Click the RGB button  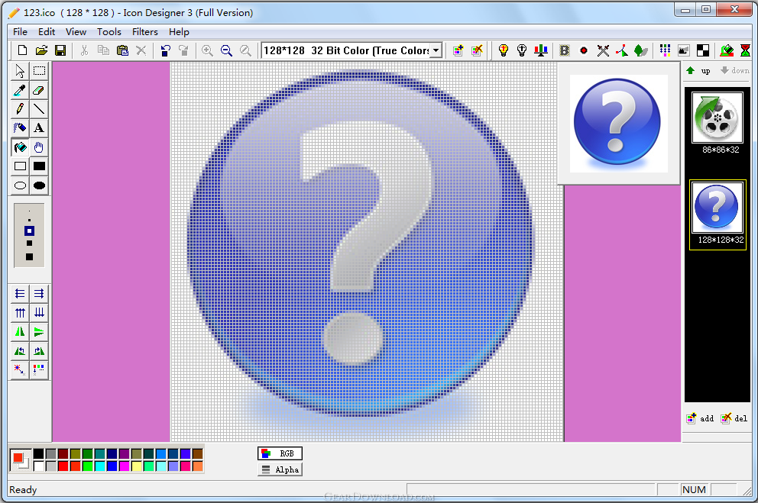280,453
